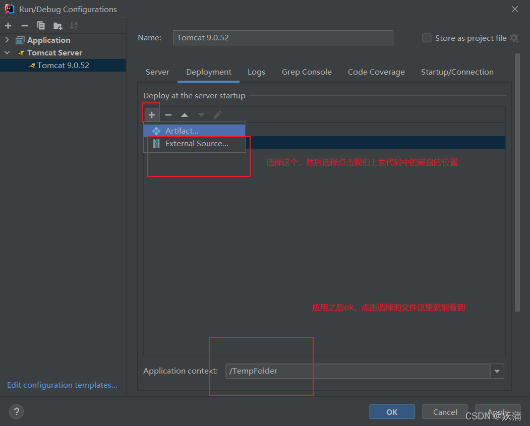The width and height of the screenshot is (530, 426).
Task: Select Tomcat 9.0.52 in configuration tree
Action: [63, 65]
